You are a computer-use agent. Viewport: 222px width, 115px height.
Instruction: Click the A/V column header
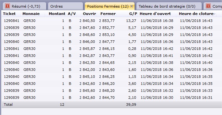(x=72, y=14)
